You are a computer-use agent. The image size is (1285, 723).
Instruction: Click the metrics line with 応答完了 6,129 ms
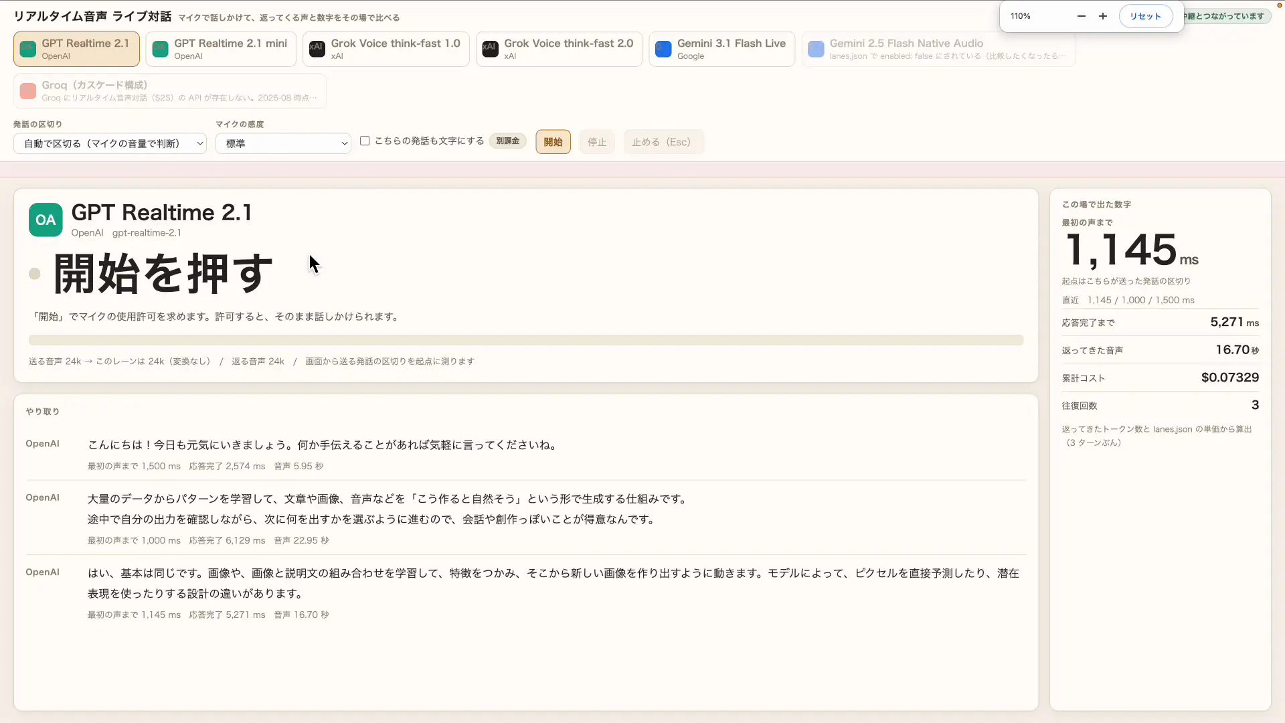(208, 540)
